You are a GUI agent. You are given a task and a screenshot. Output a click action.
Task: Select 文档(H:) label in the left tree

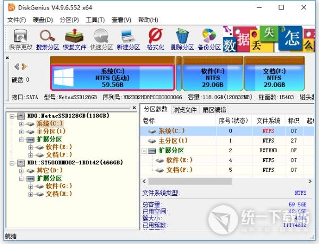point(58,194)
